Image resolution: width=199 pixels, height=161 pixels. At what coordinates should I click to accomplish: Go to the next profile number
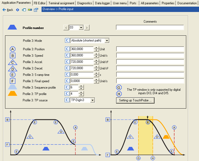87,28
